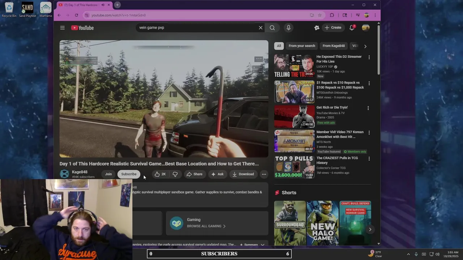This screenshot has width=463, height=260.
Task: Show hidden tray icons chevron
Action: pyautogui.click(x=408, y=254)
